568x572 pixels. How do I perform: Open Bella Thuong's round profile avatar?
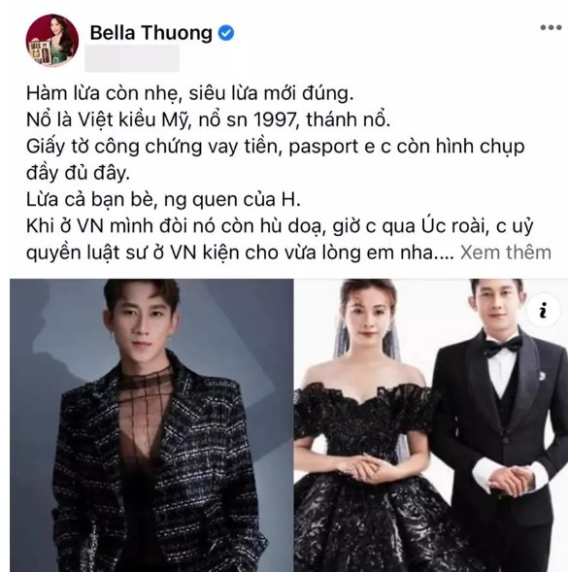click(x=52, y=40)
